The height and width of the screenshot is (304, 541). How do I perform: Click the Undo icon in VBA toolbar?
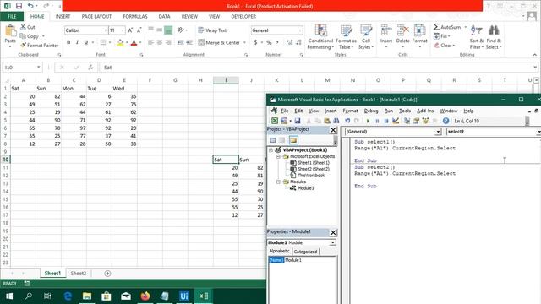tap(347, 121)
